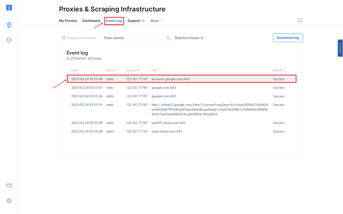Viewport: 343px width, 214px height.
Task: Open the zones layers icon in the sidebar
Action: (9, 39)
